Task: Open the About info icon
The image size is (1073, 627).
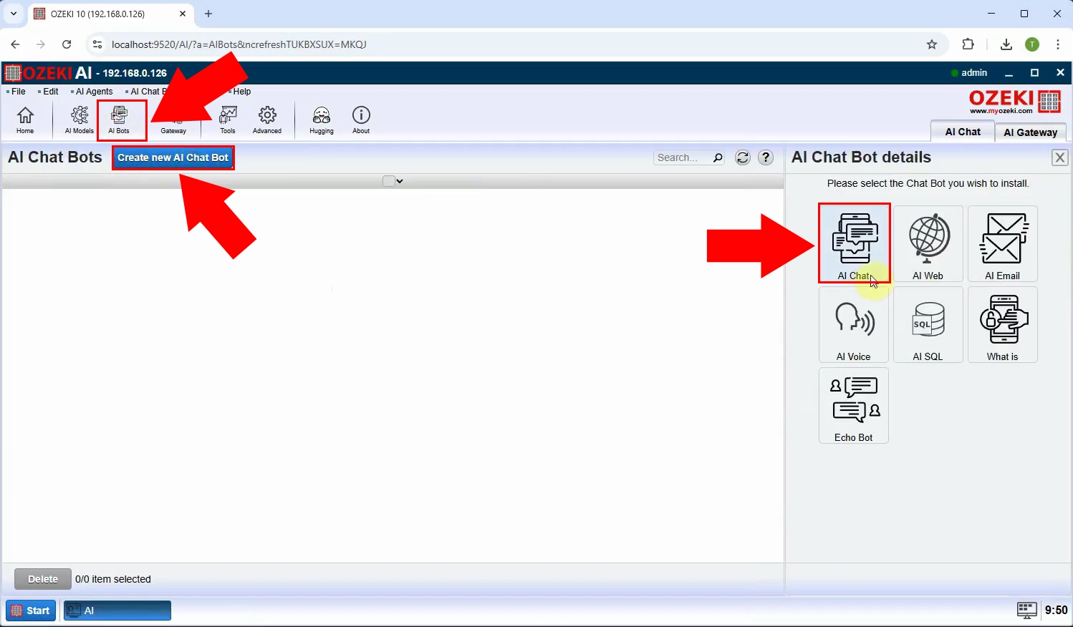Action: point(361,120)
